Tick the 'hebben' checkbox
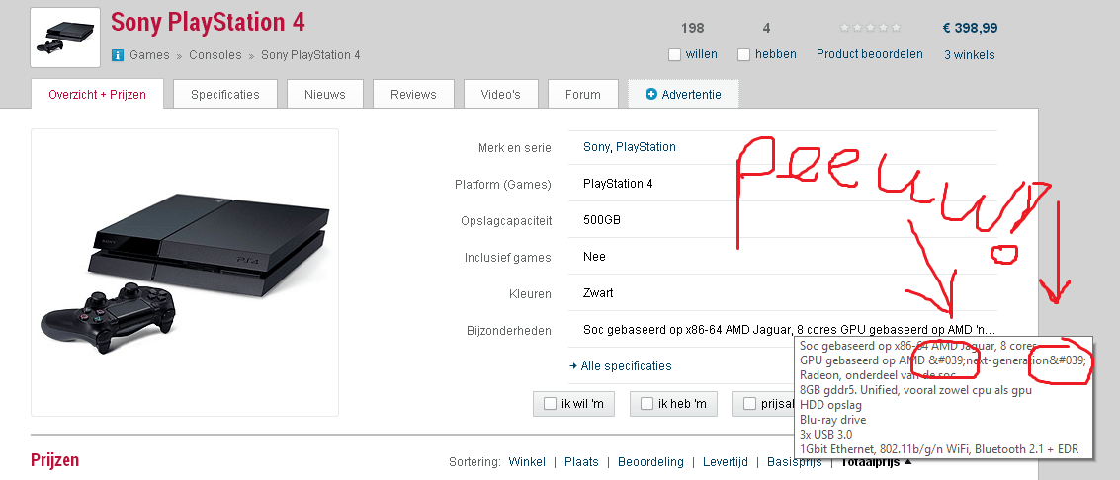This screenshot has height=480, width=1120. click(743, 55)
